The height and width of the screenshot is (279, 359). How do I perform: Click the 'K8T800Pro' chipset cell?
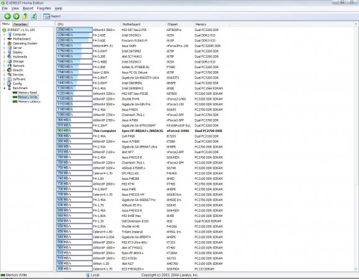point(174,30)
